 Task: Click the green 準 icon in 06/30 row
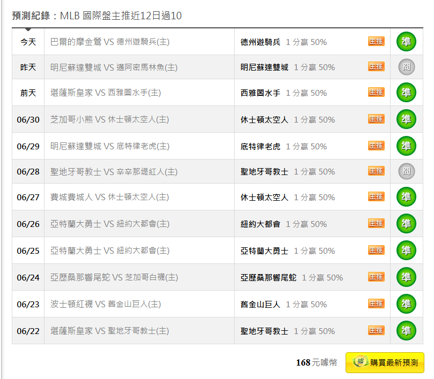[406, 119]
